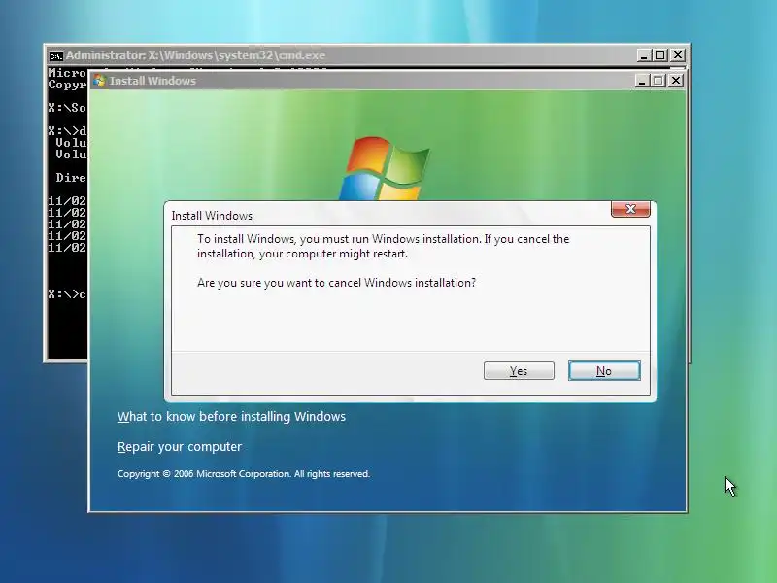Click the Install Windows dialog title text
This screenshot has height=583, width=777.
pyautogui.click(x=212, y=216)
